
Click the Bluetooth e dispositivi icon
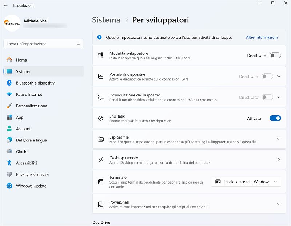click(9, 83)
